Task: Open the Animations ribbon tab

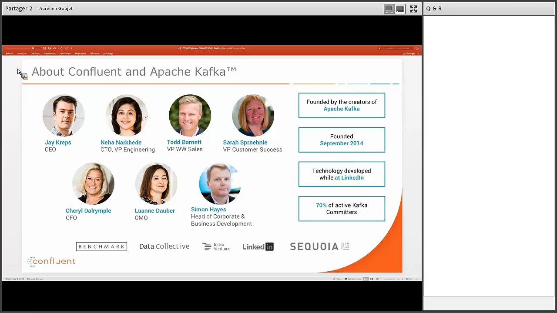Action: pos(65,53)
